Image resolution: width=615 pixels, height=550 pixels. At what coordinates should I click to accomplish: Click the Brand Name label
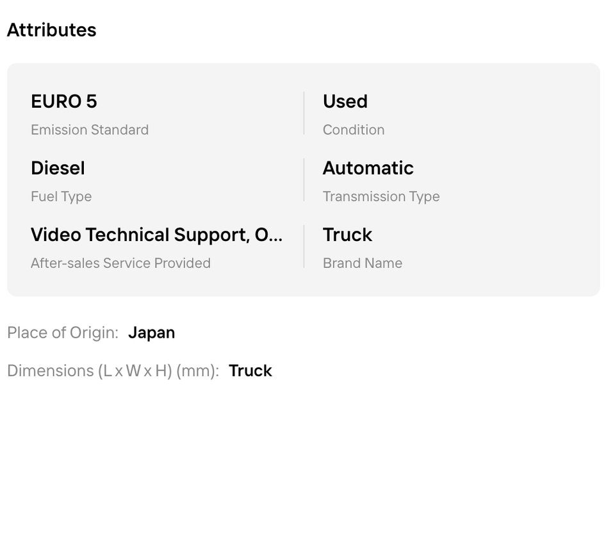[363, 263]
